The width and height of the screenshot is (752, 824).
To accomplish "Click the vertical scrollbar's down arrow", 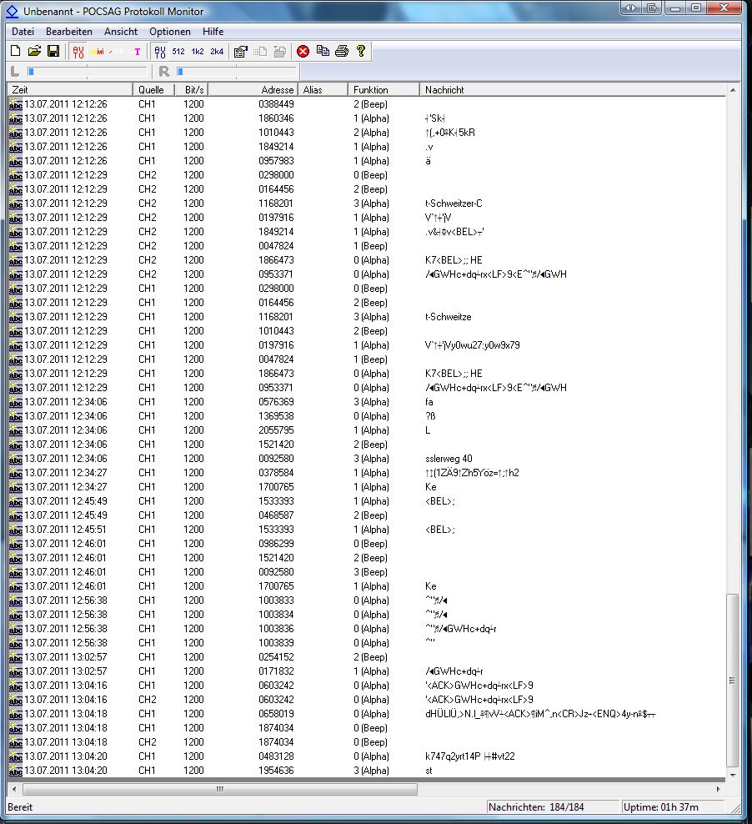I will (x=733, y=775).
